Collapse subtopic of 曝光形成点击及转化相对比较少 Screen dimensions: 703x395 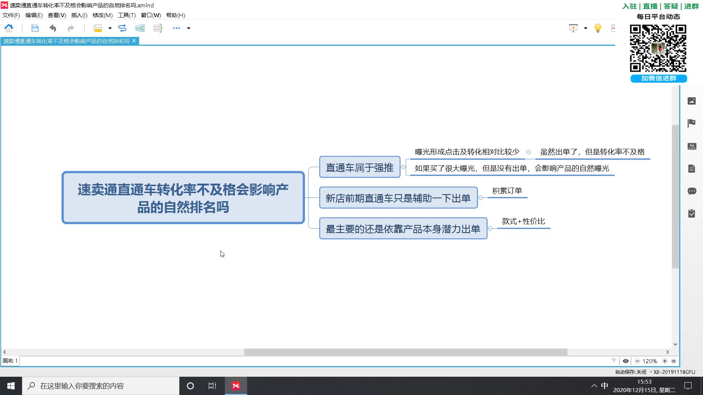pos(528,152)
